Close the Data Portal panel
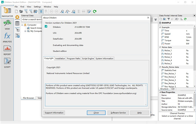This screenshot has width=196, height=124. coord(194,15)
